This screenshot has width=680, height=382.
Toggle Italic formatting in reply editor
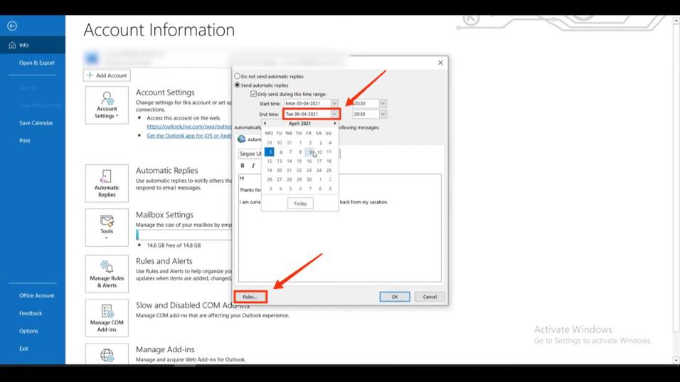253,166
